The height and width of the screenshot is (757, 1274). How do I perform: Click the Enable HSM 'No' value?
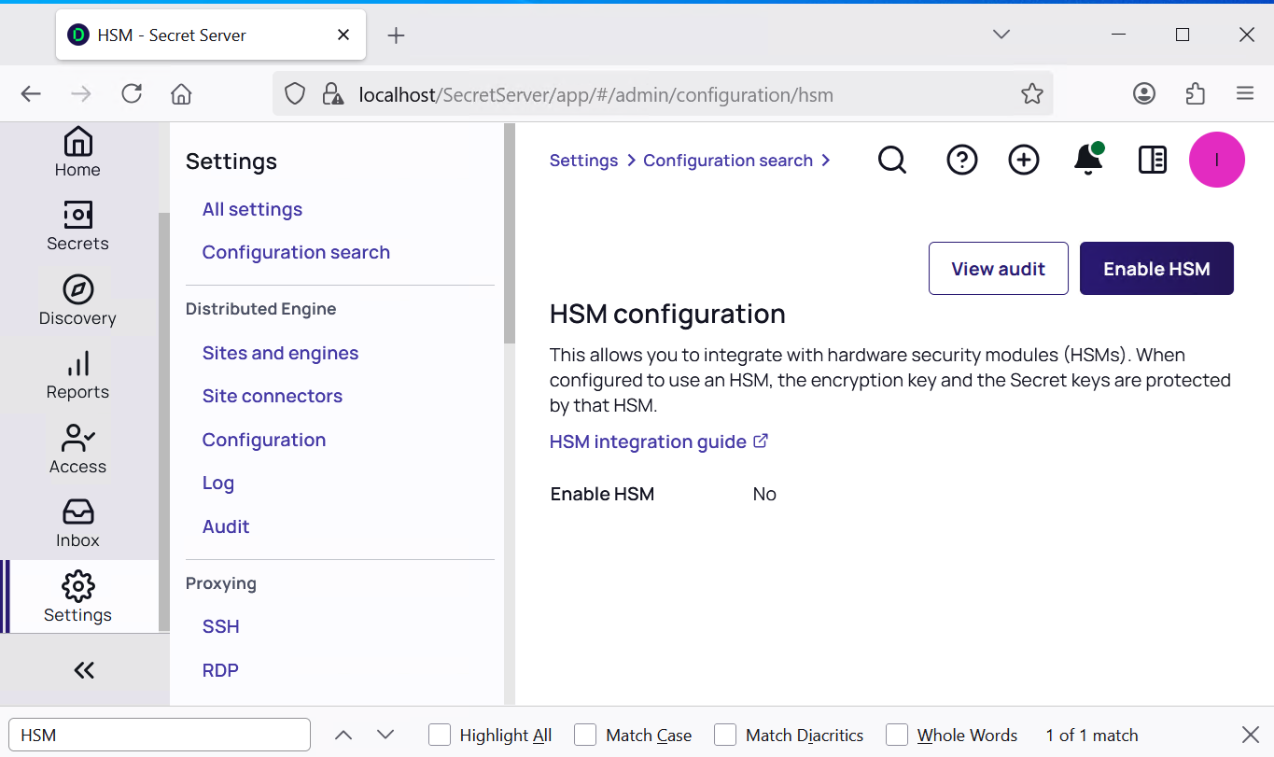point(764,494)
